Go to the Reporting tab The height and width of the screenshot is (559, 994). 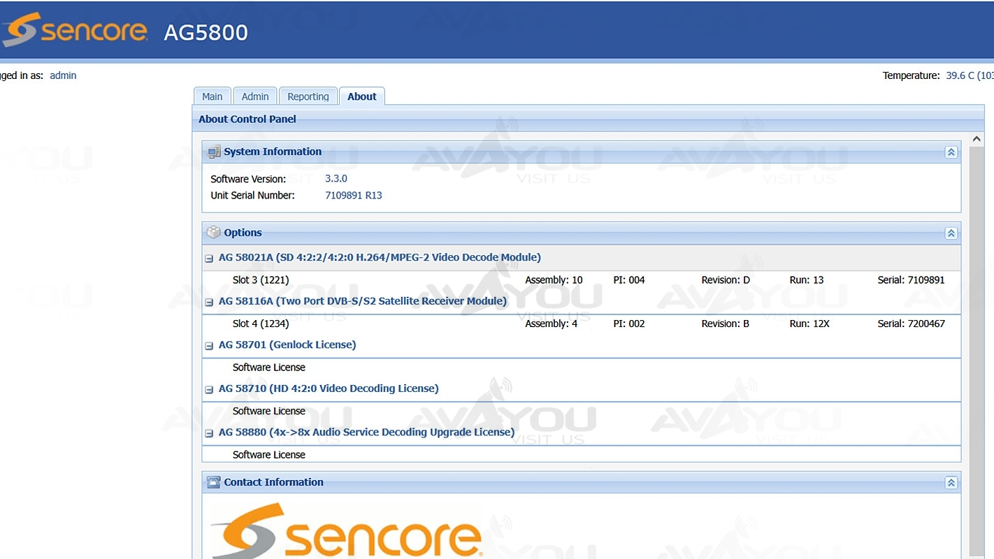point(308,96)
